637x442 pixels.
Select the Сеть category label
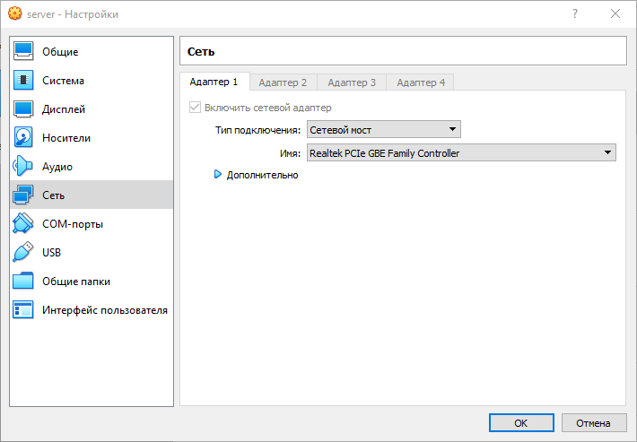tap(54, 195)
